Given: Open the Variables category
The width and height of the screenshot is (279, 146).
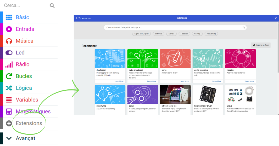Looking at the screenshot, I should [27, 100].
